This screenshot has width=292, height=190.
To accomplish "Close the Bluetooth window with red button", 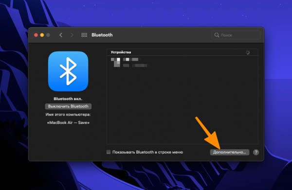I will pyautogui.click(x=36, y=35).
